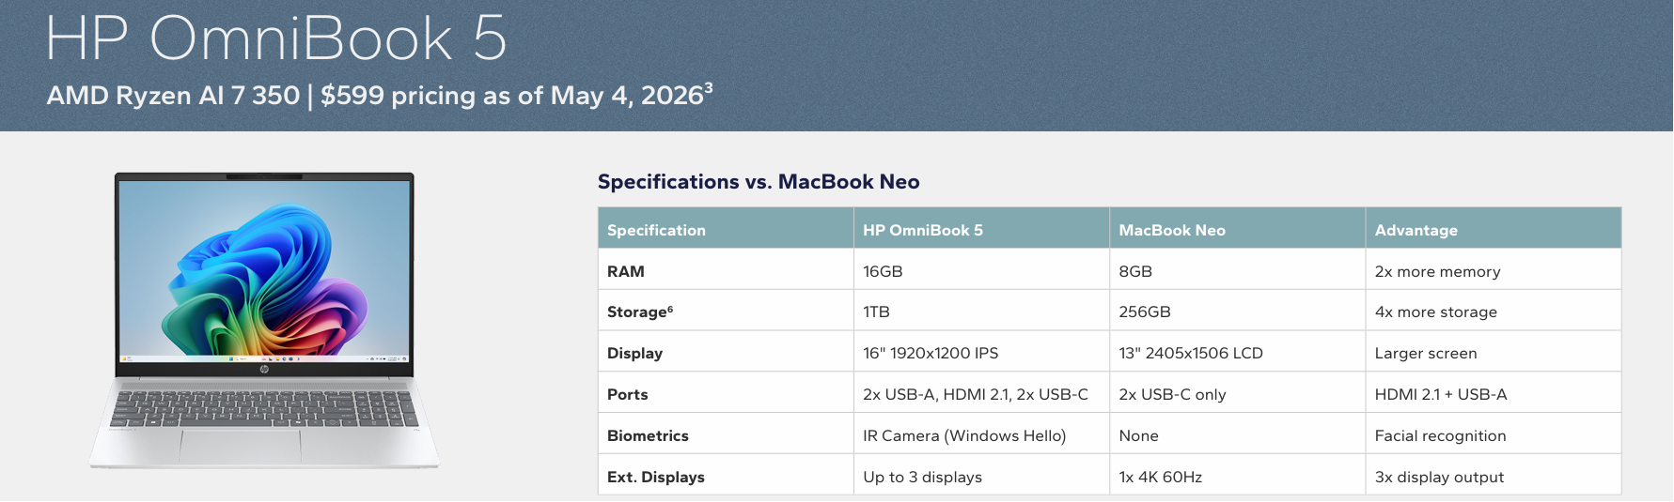
Task: Click the HP OmniBook 5 laptop image
Action: point(264,320)
